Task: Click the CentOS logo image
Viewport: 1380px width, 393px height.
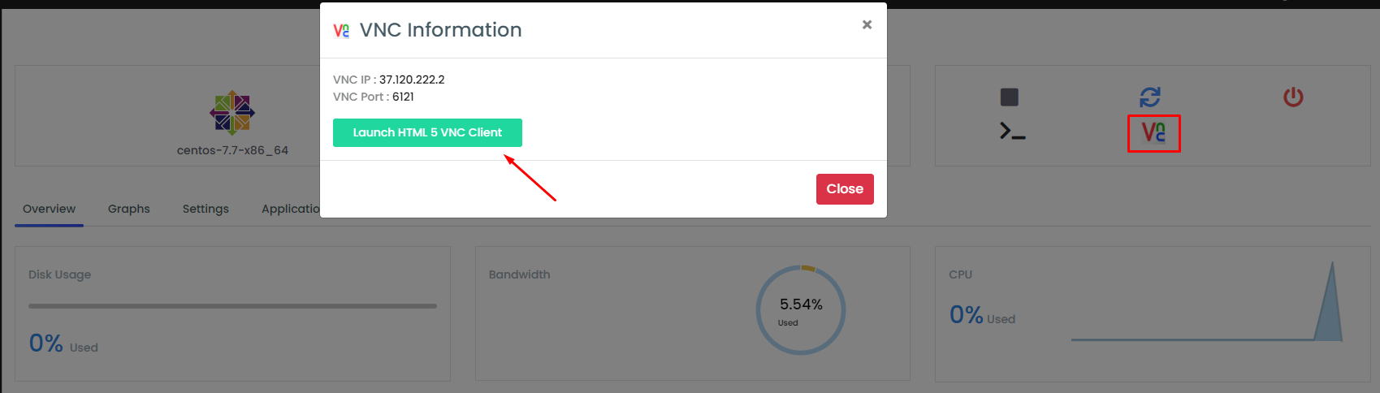Action: coord(232,113)
